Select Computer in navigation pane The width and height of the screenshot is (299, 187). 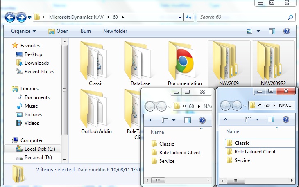[32, 140]
